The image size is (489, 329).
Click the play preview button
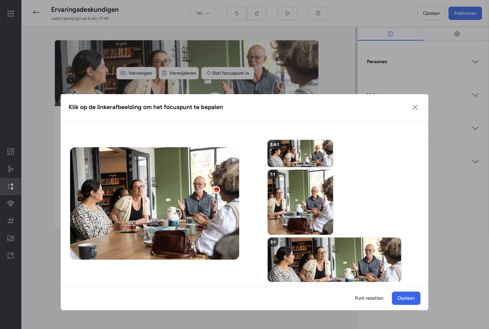click(287, 13)
